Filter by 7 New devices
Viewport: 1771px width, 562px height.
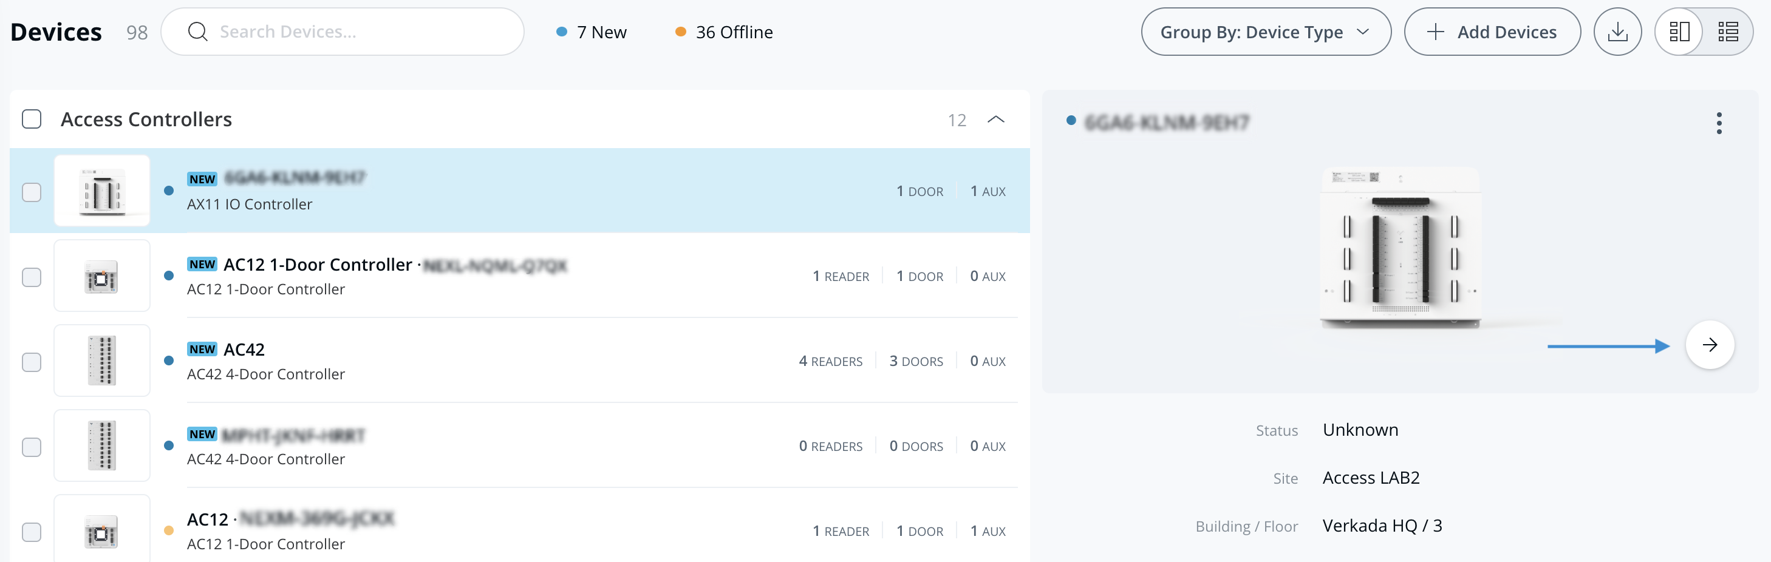pos(592,32)
